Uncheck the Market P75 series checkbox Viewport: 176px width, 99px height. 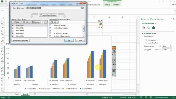coord(13,33)
